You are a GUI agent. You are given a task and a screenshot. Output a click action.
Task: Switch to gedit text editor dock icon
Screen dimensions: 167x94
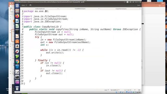pos(17,72)
